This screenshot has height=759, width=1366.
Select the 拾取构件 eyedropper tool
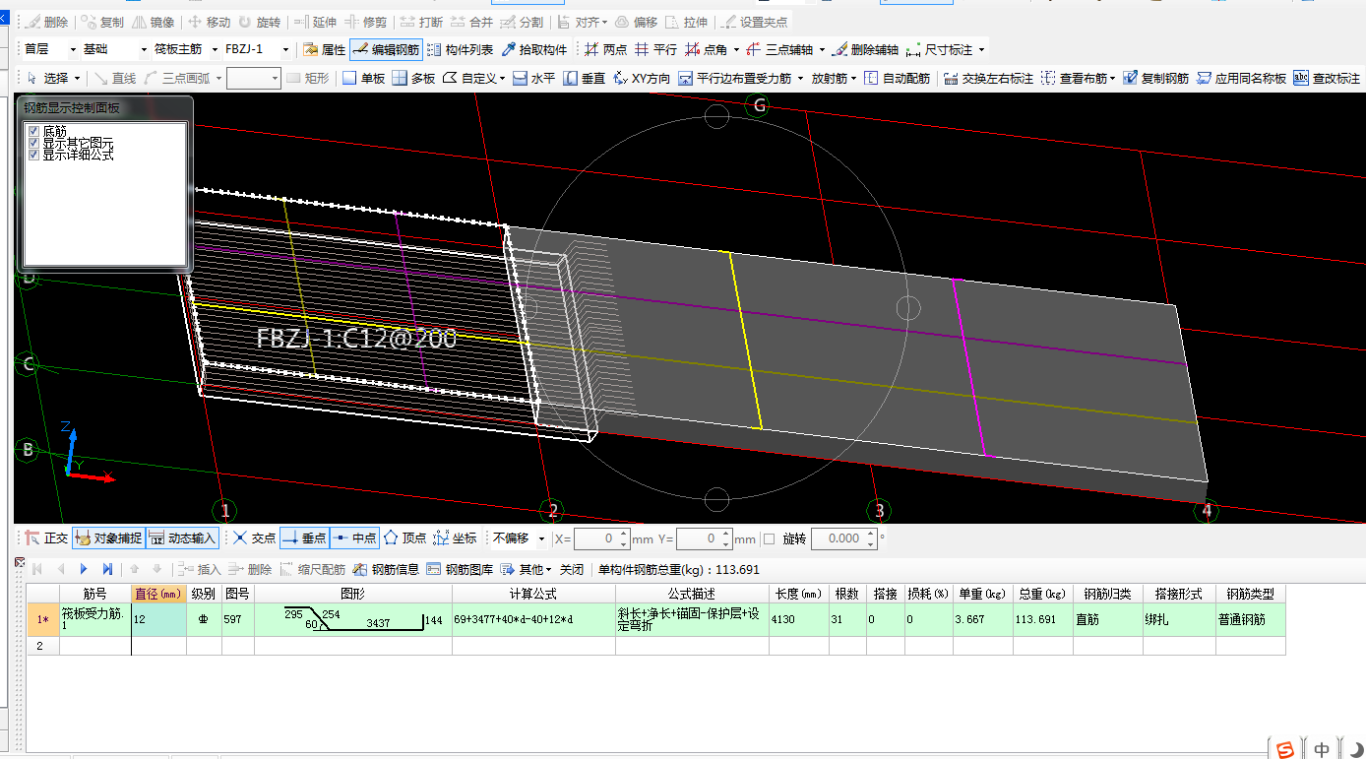tap(534, 49)
